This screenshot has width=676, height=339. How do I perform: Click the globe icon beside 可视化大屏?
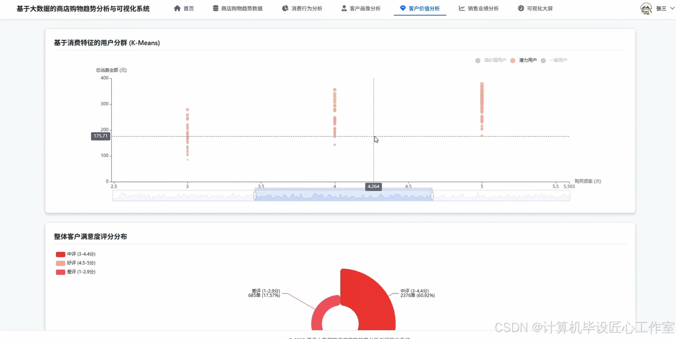click(521, 8)
